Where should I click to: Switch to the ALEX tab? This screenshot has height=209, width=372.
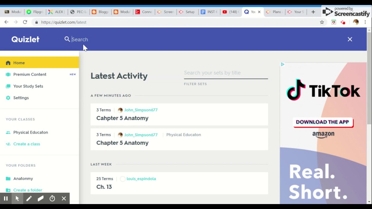[x=57, y=12]
